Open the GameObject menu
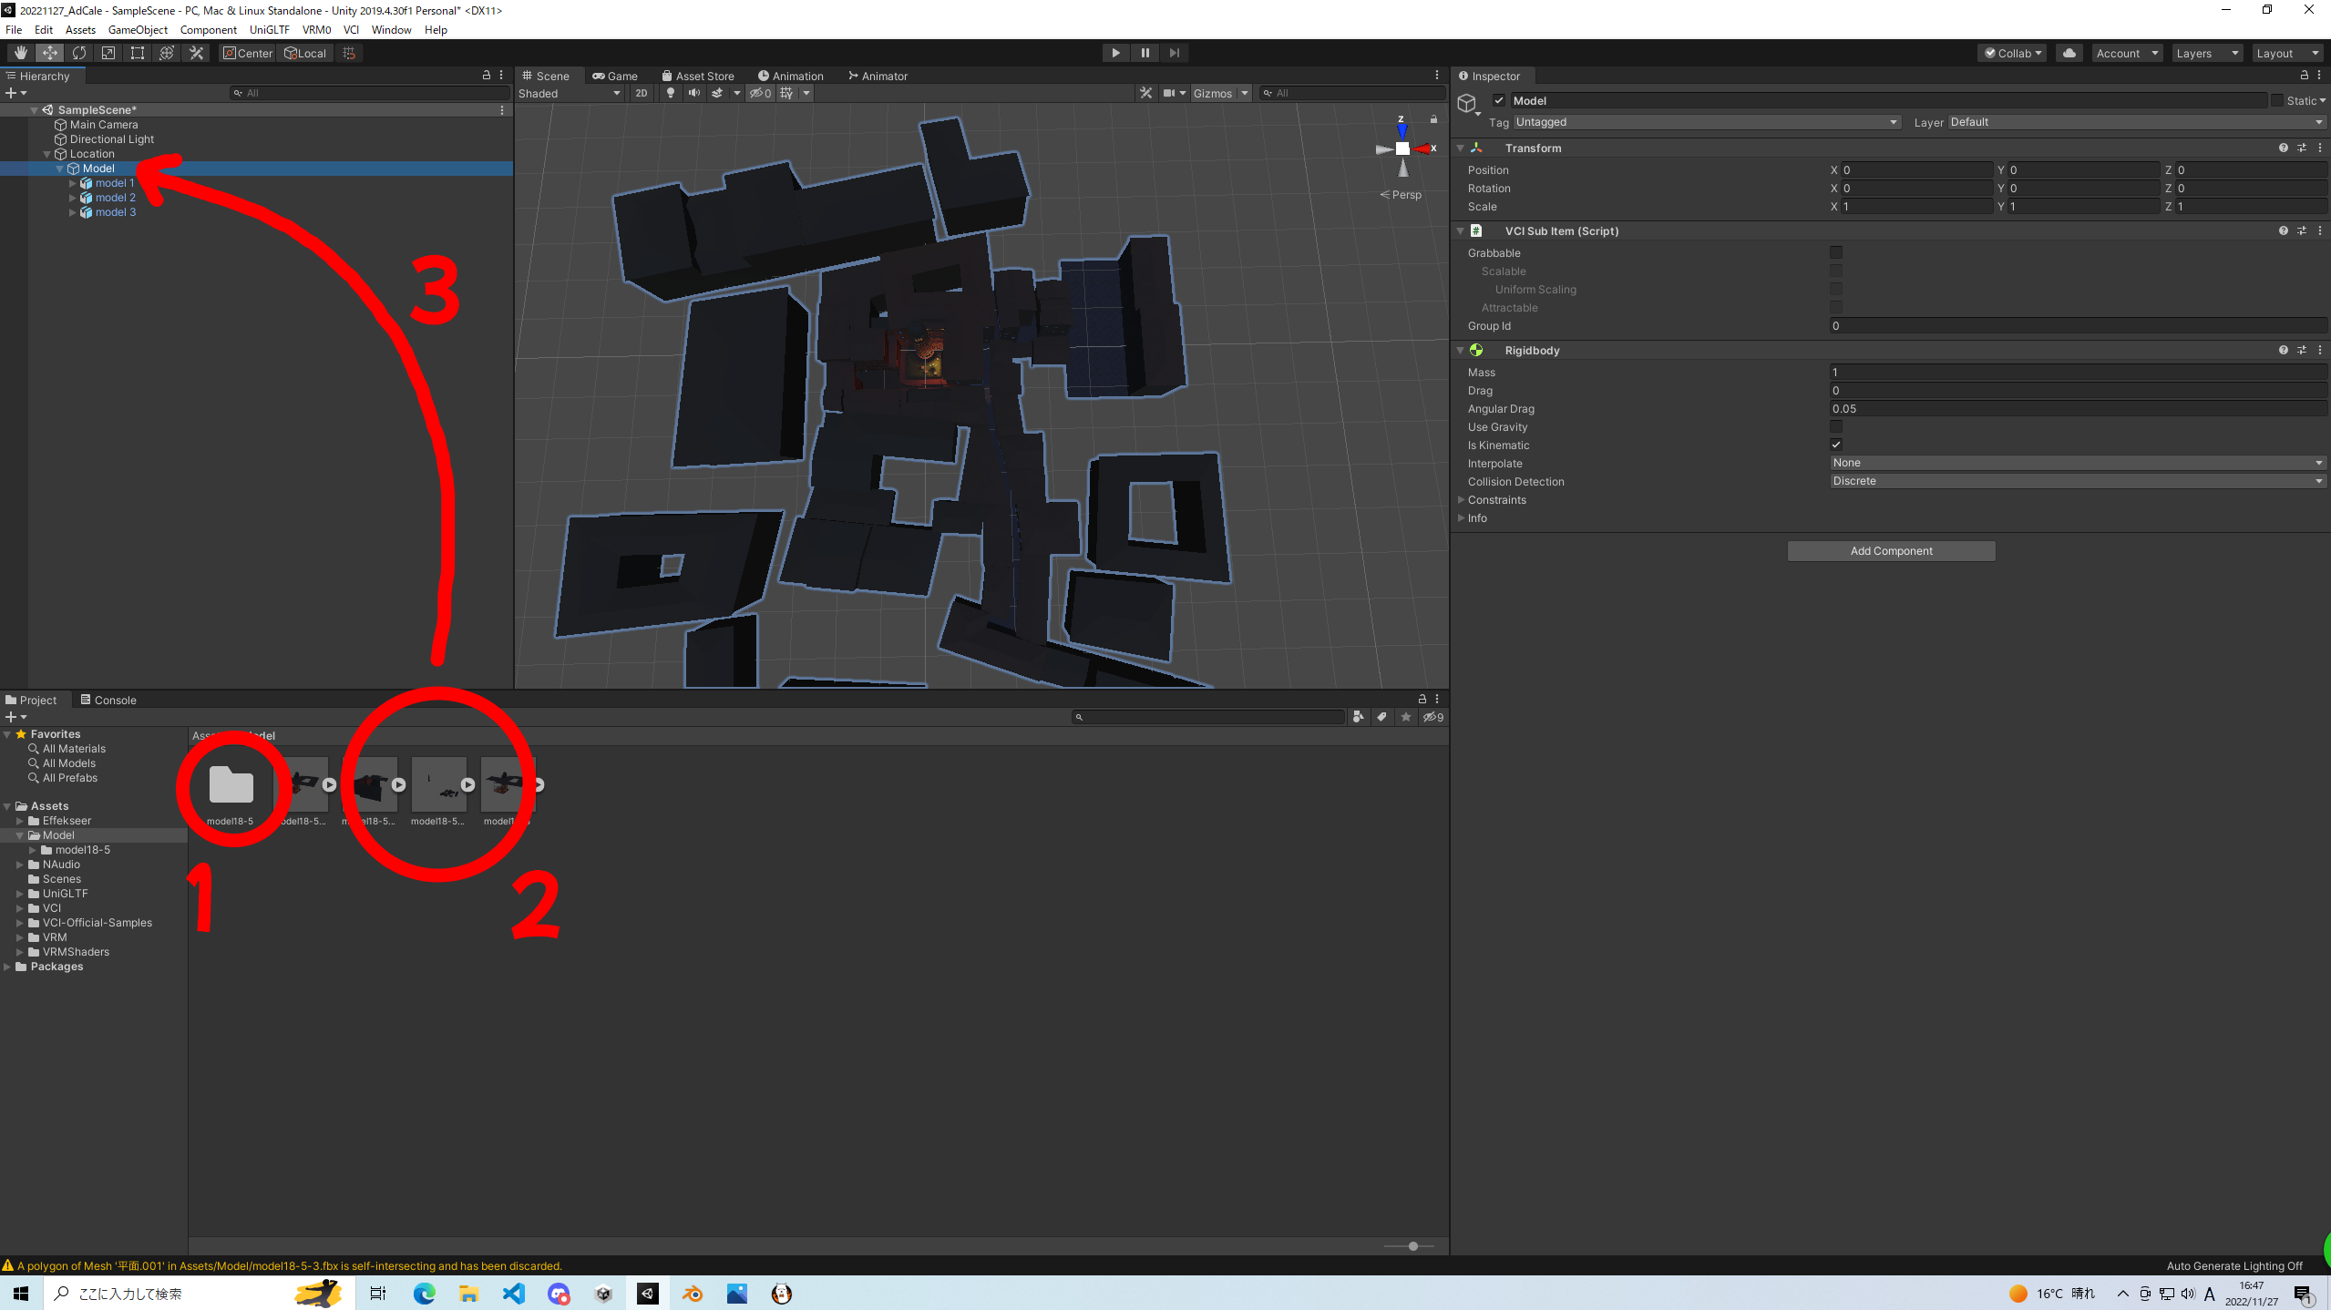The height and width of the screenshot is (1310, 2331). tap(138, 29)
